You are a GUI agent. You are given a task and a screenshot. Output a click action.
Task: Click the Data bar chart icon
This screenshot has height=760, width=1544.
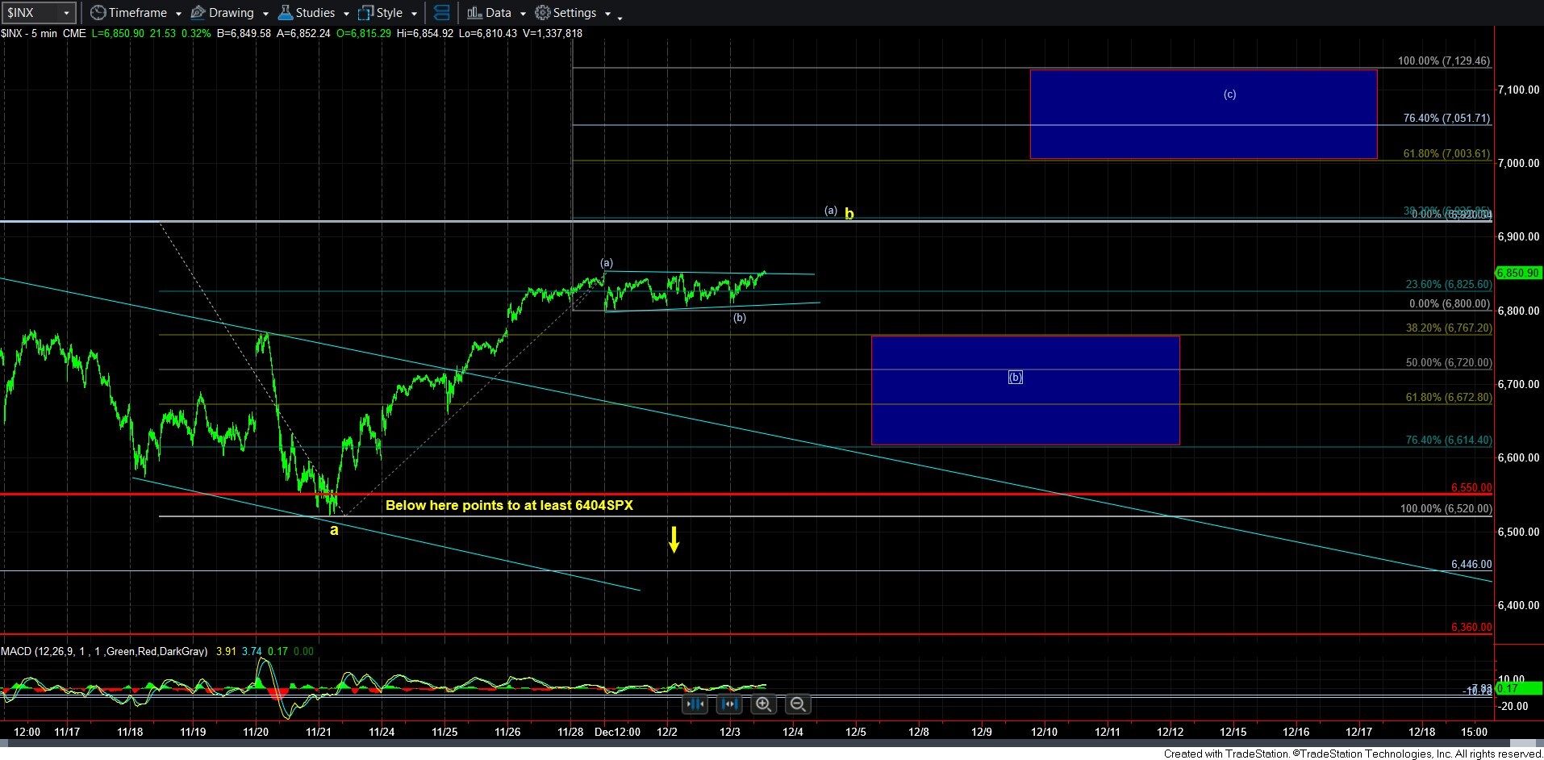474,13
